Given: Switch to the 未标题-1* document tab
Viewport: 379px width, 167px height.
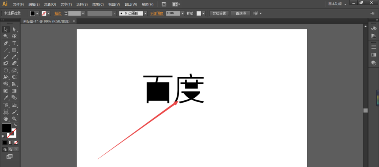Looking at the screenshot, I should click(46, 21).
